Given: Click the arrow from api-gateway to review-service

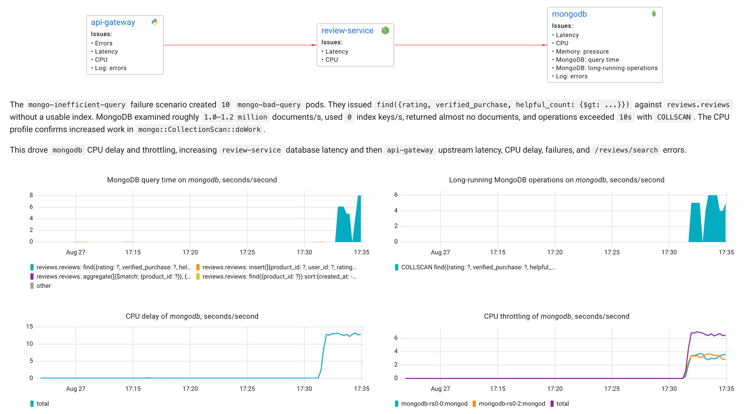Looking at the screenshot, I should pos(240,45).
